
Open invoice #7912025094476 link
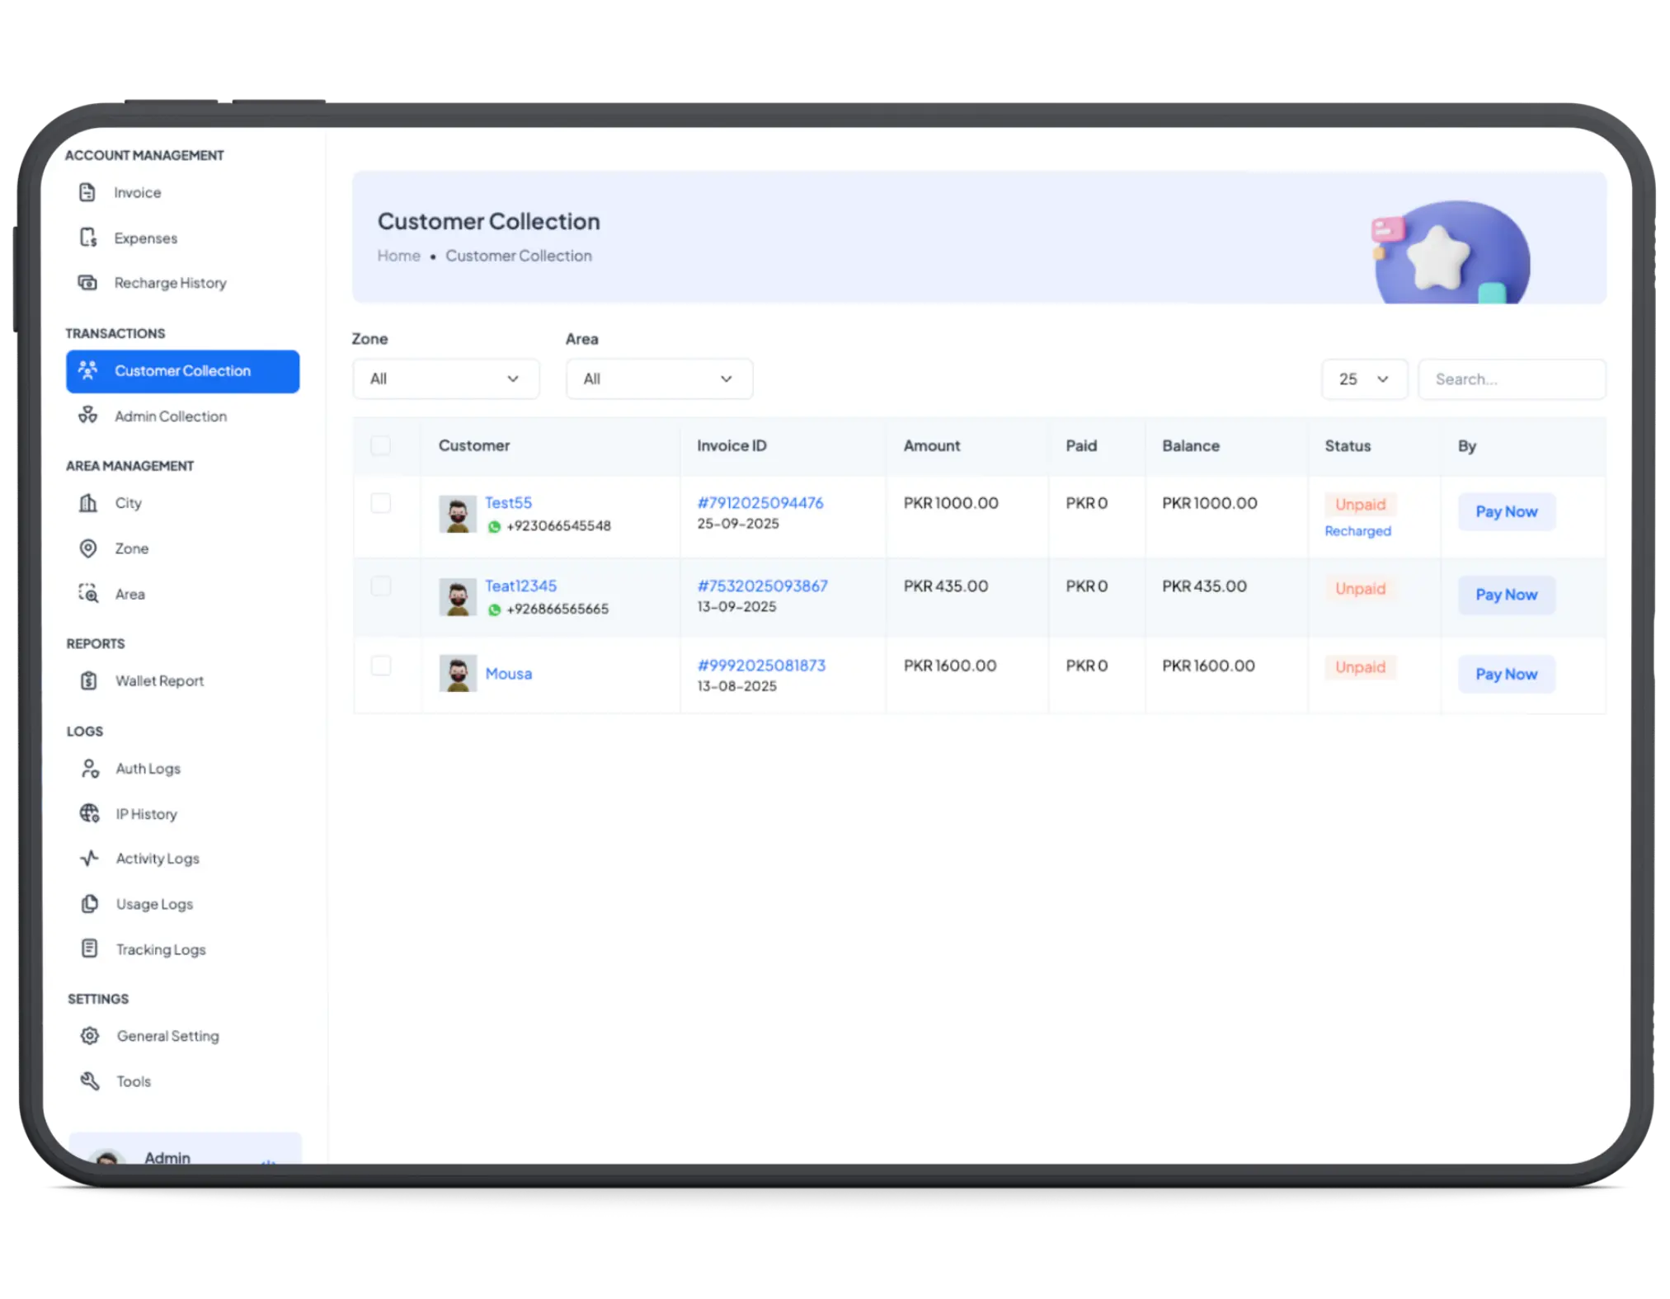tap(760, 502)
